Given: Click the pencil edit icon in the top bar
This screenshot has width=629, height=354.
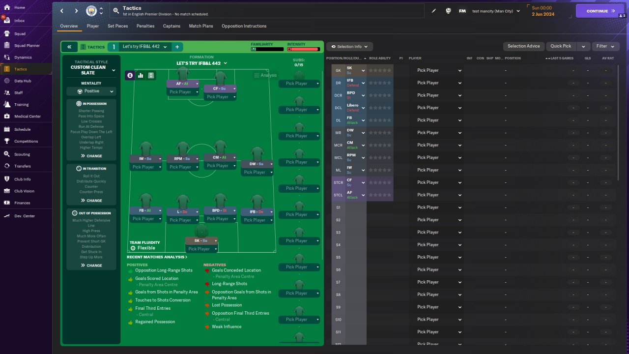Looking at the screenshot, I should [434, 11].
